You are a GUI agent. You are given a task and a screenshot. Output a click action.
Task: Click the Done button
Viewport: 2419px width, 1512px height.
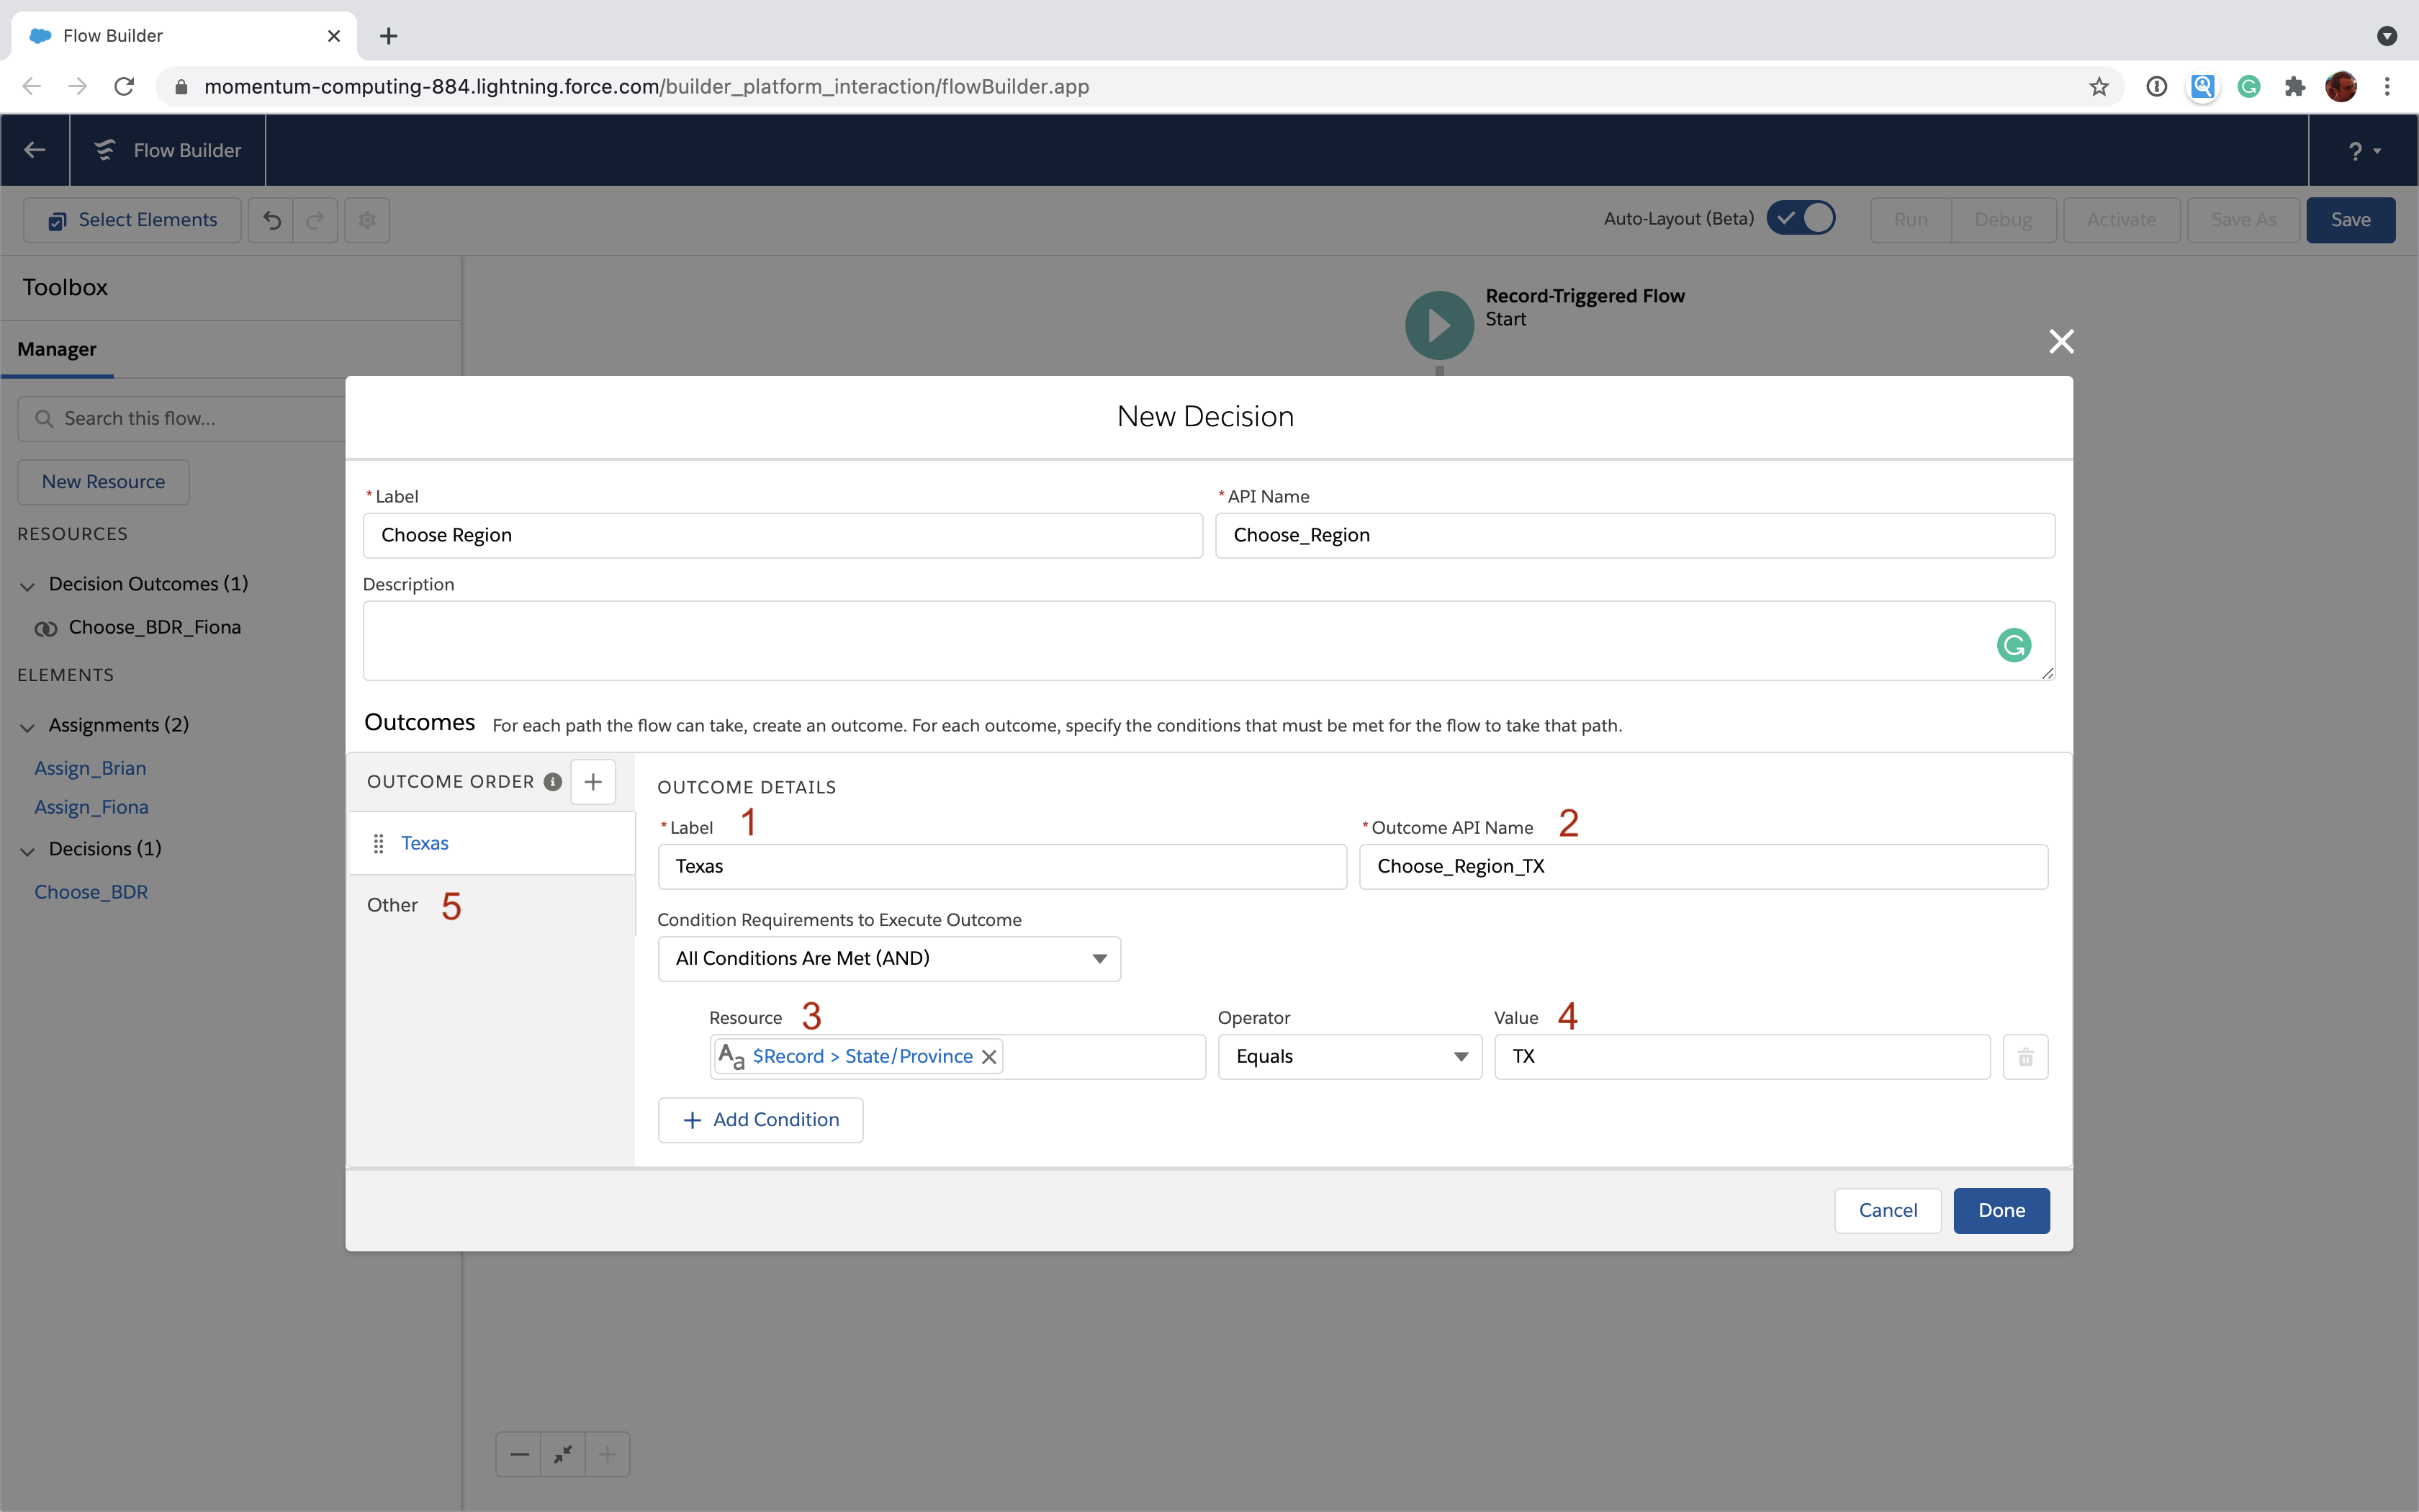click(x=2001, y=1210)
